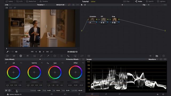Open the Info panel icon
Image resolution: width=171 pixels, height=96 pixels.
pos(164,56)
